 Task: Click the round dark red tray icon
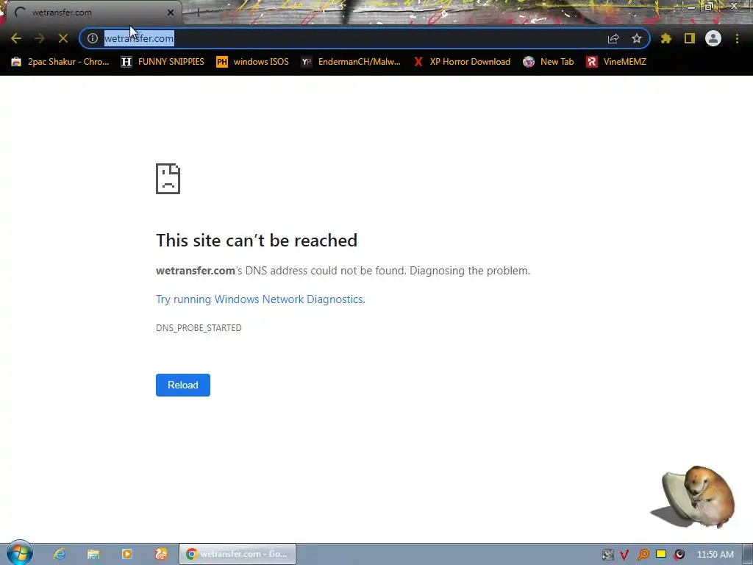coord(679,555)
